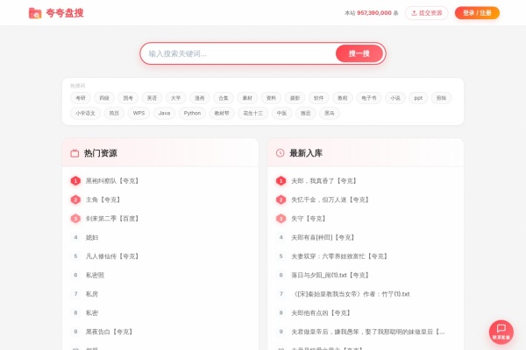
Task: Open hot resource 黑夜告白【夸克】
Action: click(x=110, y=332)
